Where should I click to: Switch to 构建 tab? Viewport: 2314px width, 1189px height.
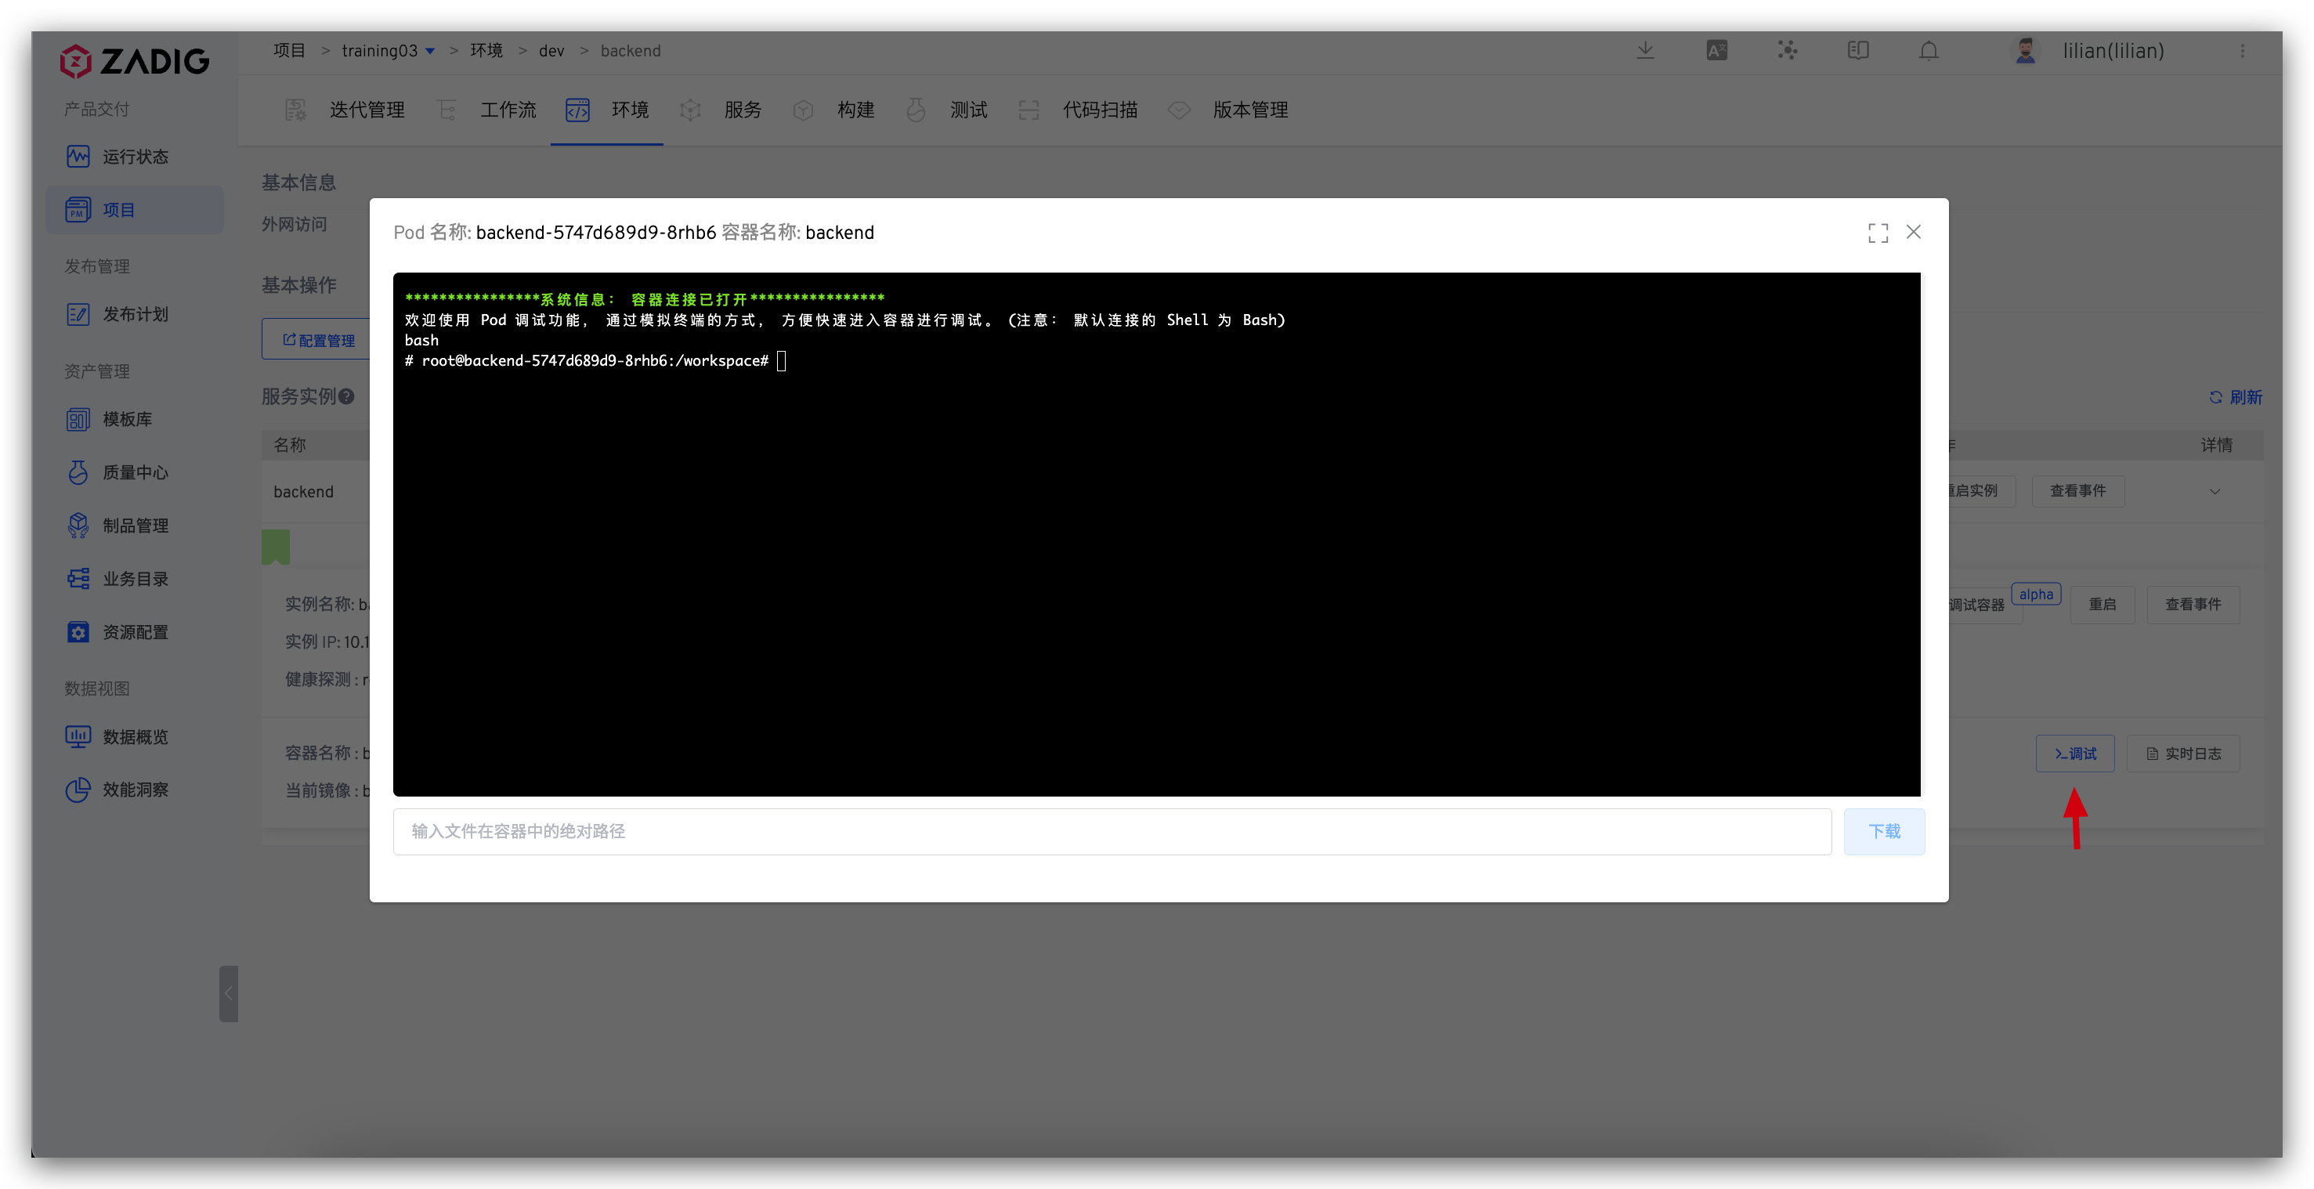[833, 110]
